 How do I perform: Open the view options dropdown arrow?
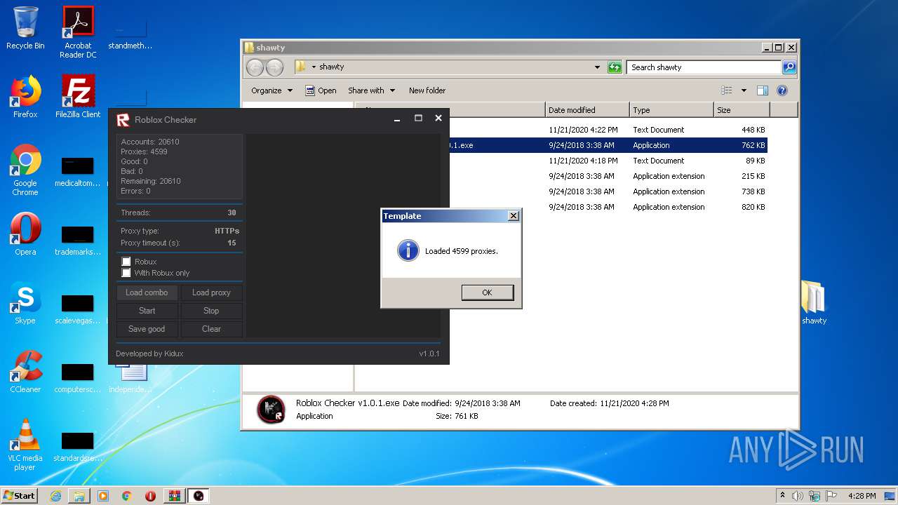point(744,90)
